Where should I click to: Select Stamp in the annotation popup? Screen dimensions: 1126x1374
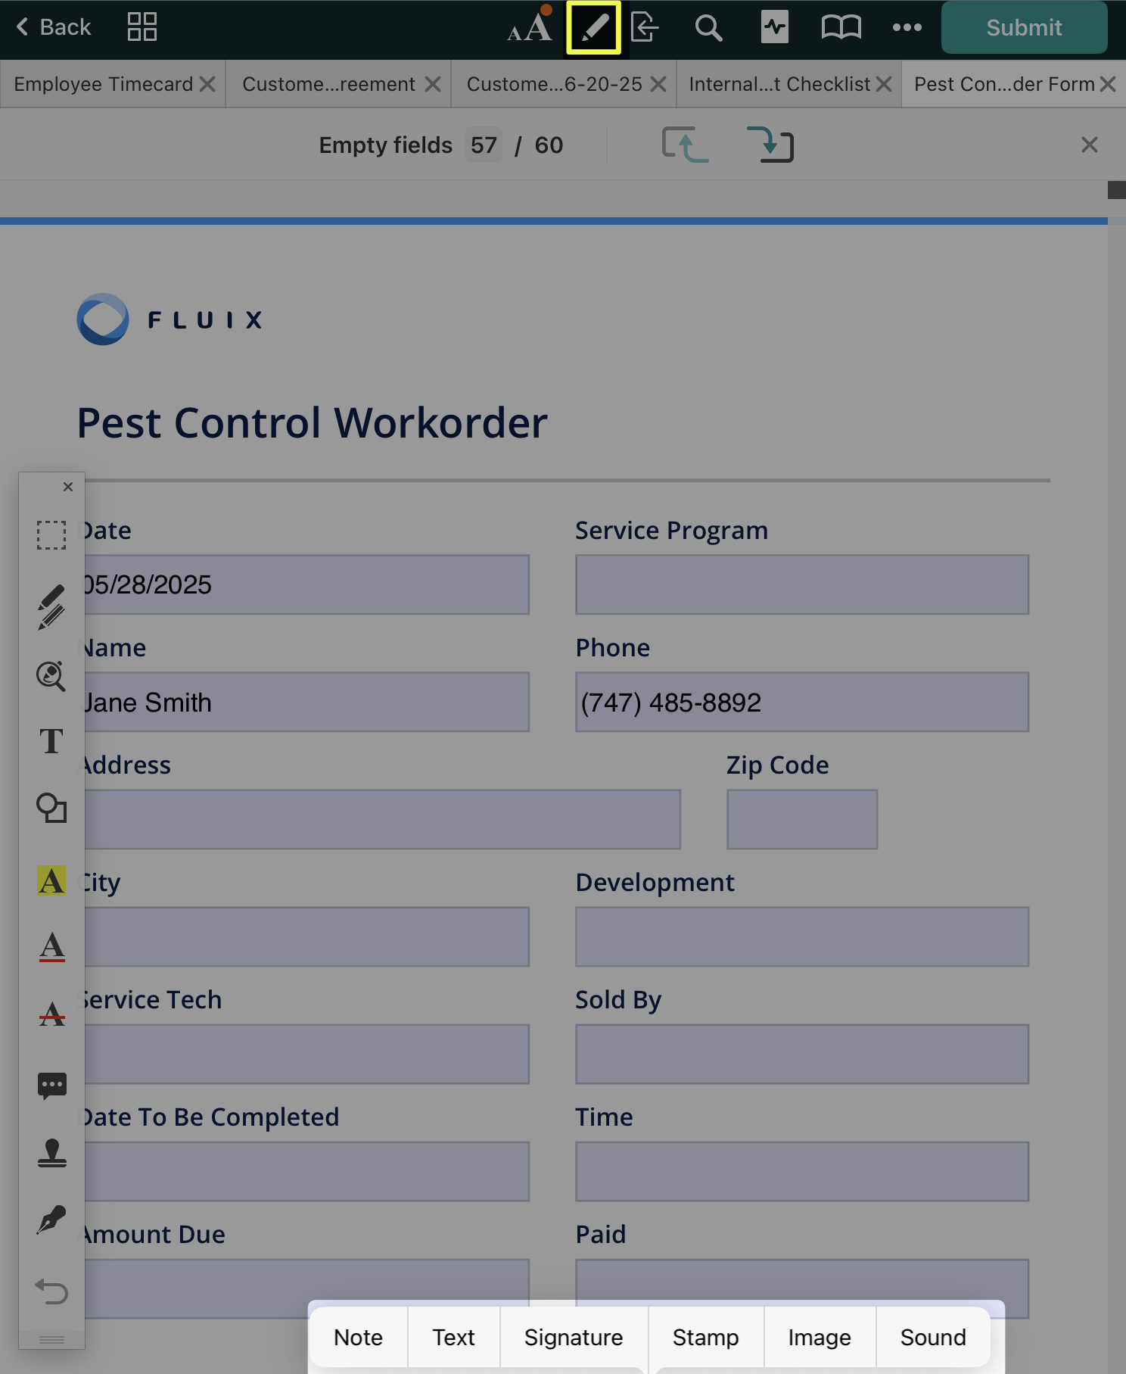tap(705, 1338)
